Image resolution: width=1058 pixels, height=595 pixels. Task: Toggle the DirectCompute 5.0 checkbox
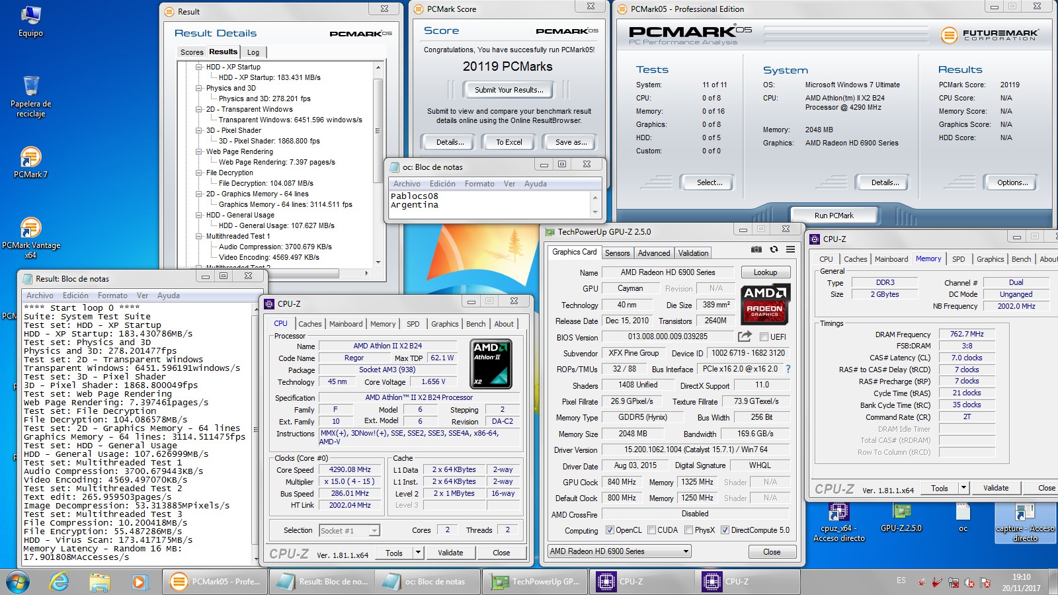pos(725,530)
